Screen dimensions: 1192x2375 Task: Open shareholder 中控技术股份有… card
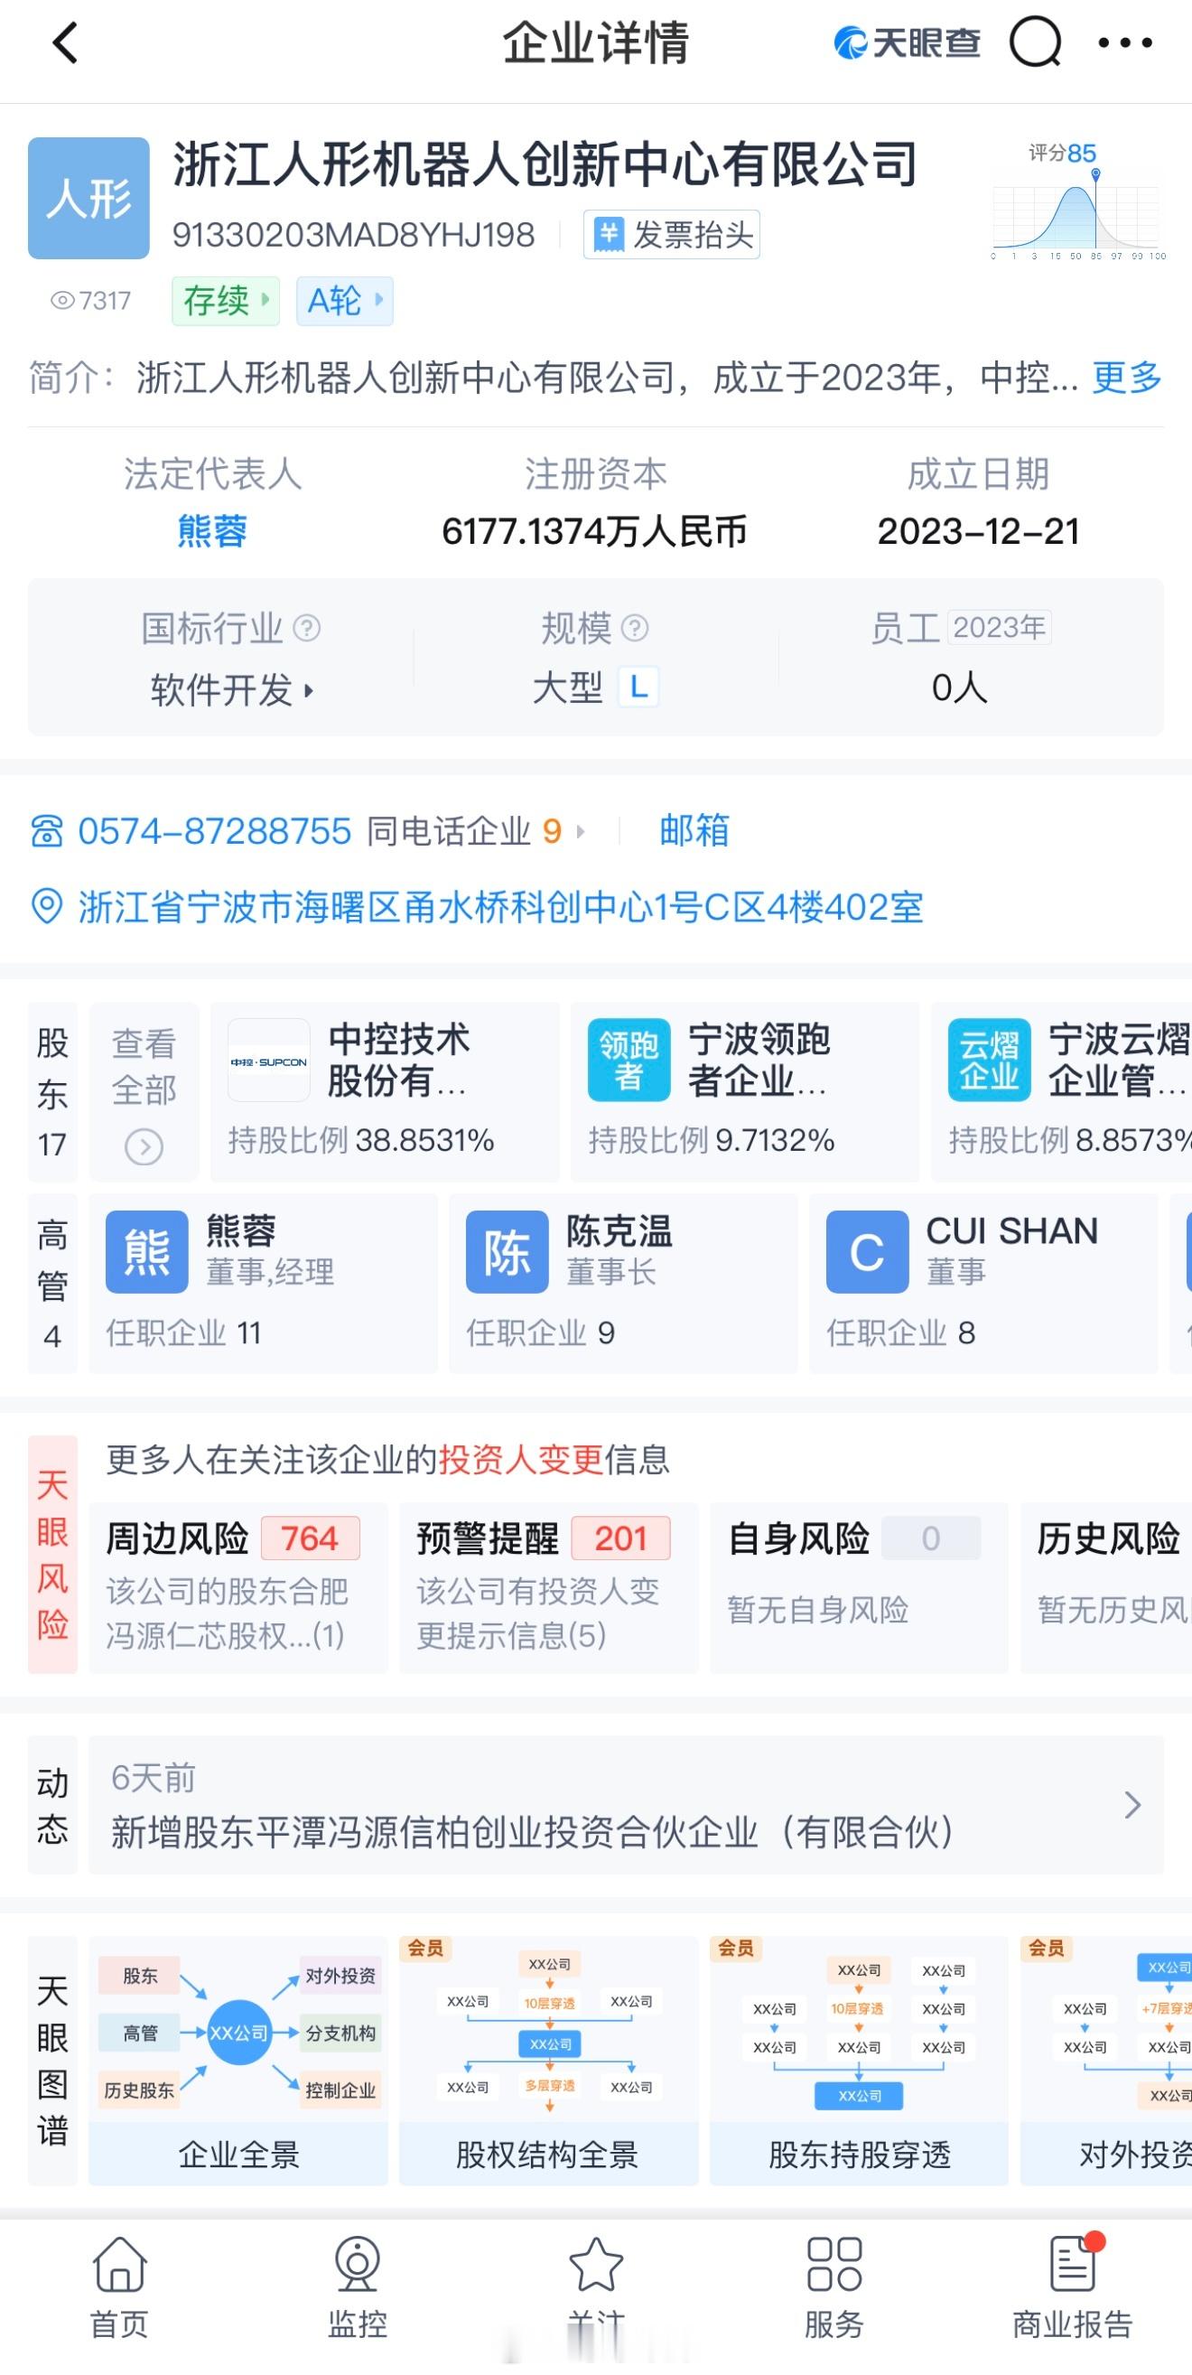point(385,1091)
